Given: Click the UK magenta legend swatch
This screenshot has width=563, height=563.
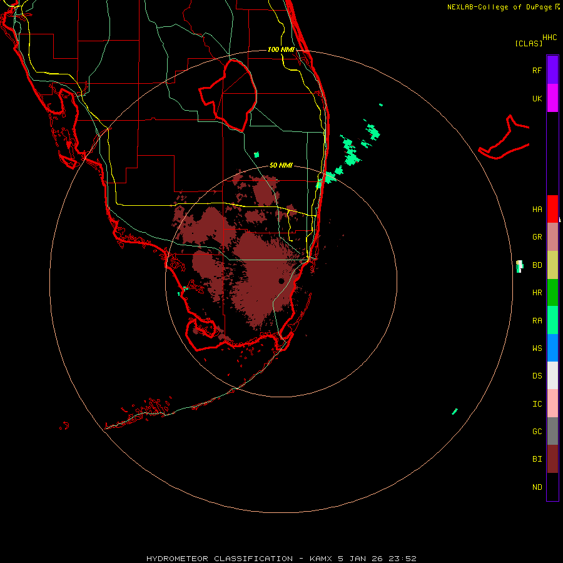Looking at the screenshot, I should pyautogui.click(x=552, y=98).
